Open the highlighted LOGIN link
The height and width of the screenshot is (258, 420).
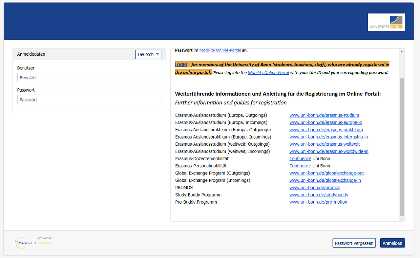coord(181,64)
